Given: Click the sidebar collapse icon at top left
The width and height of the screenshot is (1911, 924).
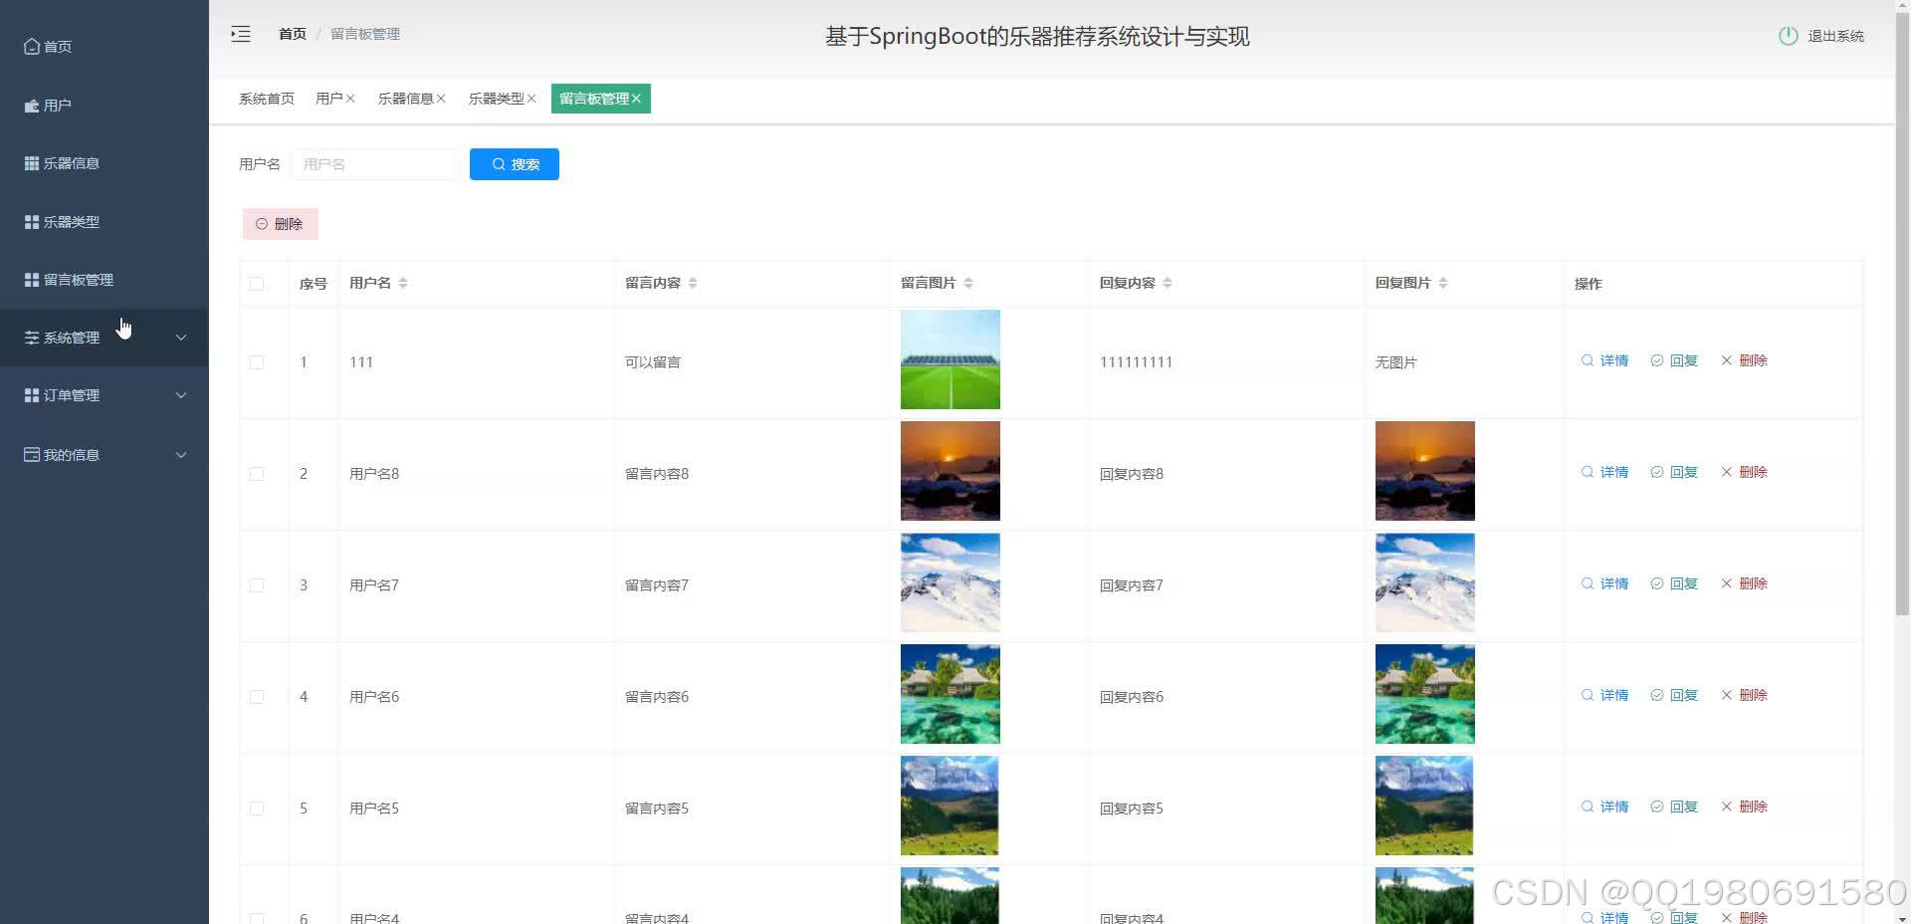Looking at the screenshot, I should click(240, 33).
